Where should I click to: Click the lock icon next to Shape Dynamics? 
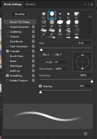[x=33, y=26]
